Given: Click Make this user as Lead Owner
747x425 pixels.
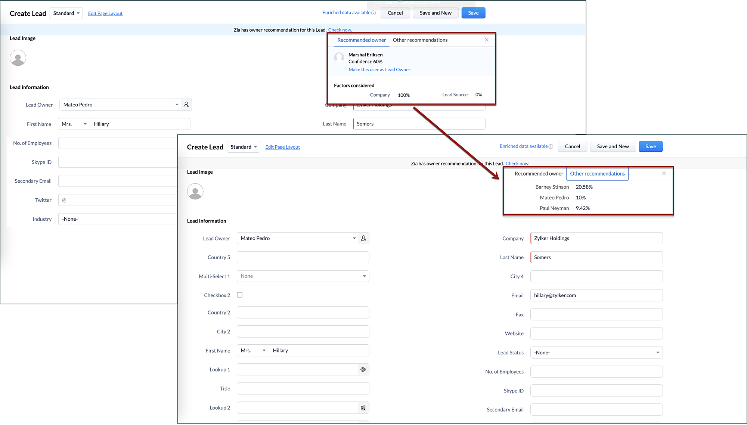Looking at the screenshot, I should [379, 69].
